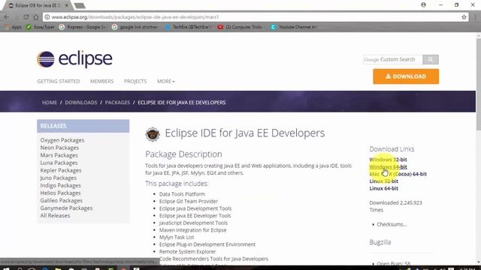Viewport: 481px width, 270px height.
Task: Click the Eclipse logo
Action: point(74,59)
